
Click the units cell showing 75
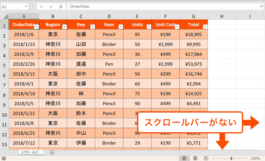pos(137,94)
